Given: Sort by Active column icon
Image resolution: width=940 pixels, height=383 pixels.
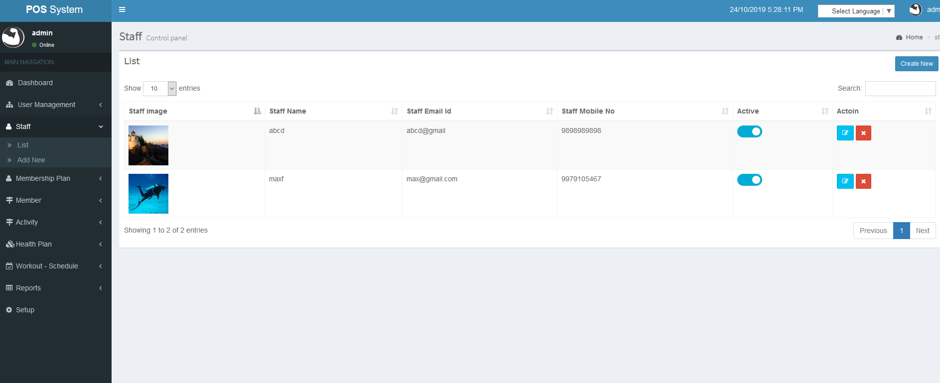Looking at the screenshot, I should (825, 111).
